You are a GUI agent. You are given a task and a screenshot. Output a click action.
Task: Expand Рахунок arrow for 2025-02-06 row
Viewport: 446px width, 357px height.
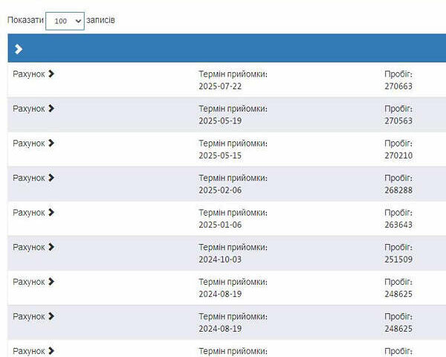(x=51, y=178)
